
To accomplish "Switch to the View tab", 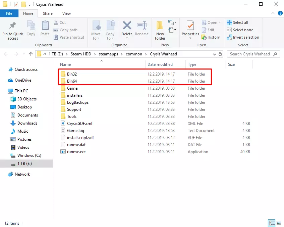I will pos(66,13).
